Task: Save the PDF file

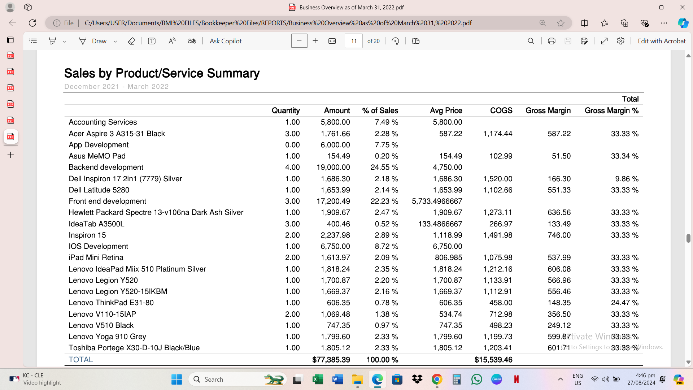Action: [x=568, y=41]
